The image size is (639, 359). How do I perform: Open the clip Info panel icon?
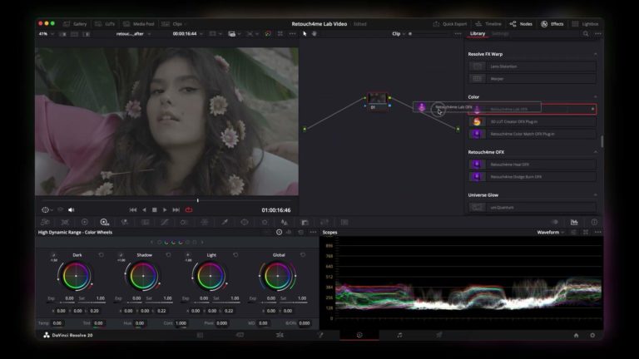tap(594, 222)
